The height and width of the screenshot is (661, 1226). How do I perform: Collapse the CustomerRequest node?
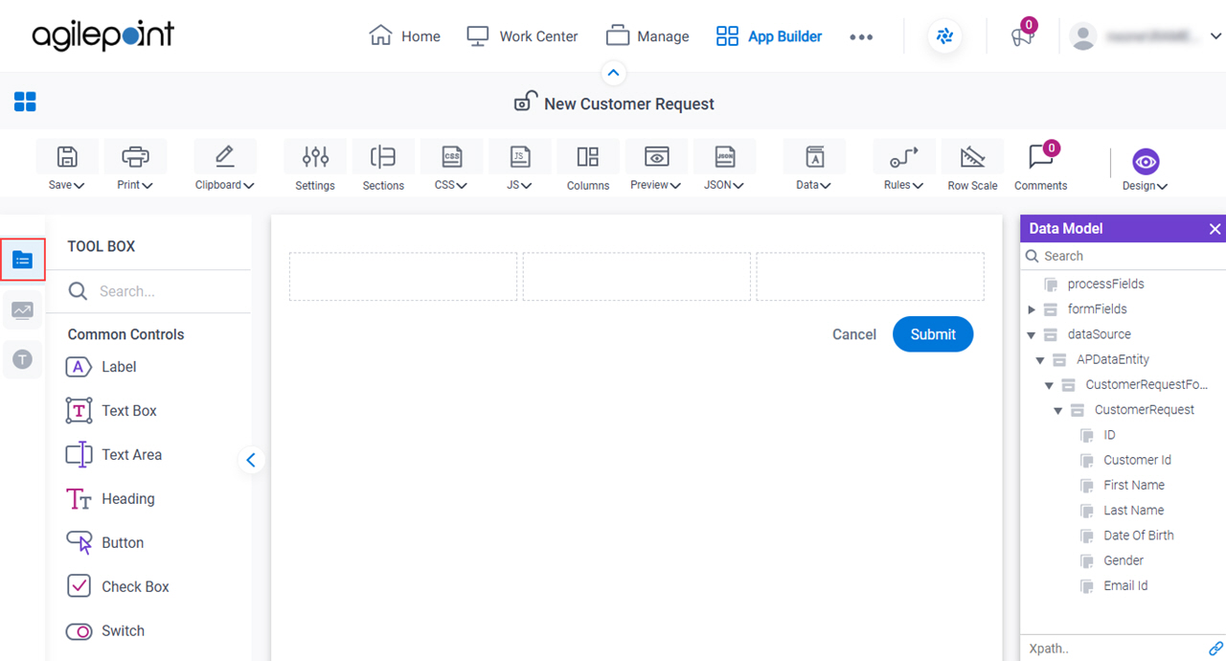pyautogui.click(x=1058, y=410)
